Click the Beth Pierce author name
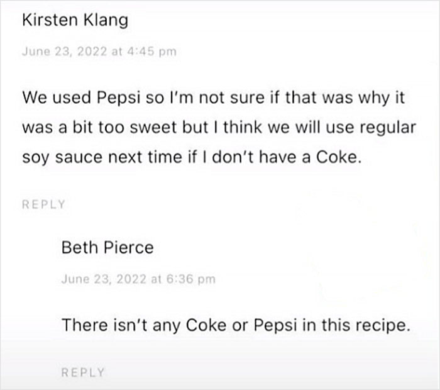Viewport: 440px width, 390px height. (107, 247)
